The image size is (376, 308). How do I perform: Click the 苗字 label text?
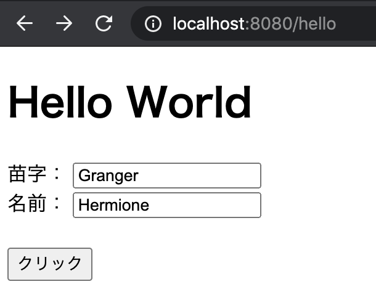[x=35, y=174]
